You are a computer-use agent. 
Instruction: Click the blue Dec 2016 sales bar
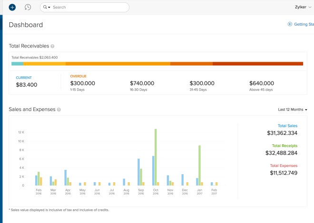[x=183, y=180]
